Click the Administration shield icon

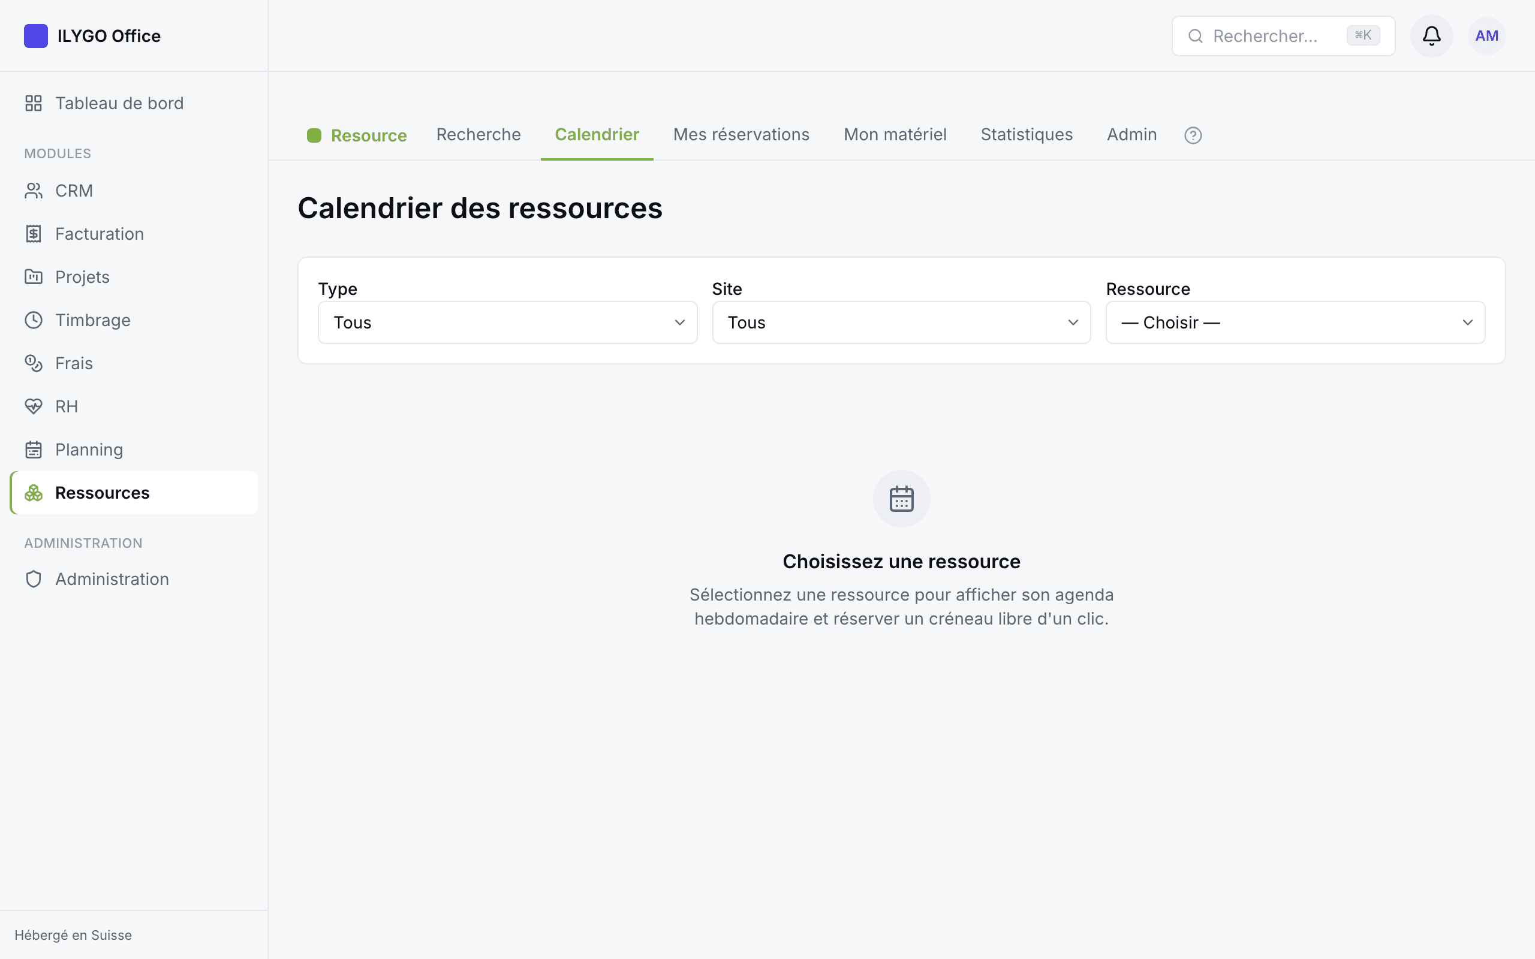pos(34,579)
